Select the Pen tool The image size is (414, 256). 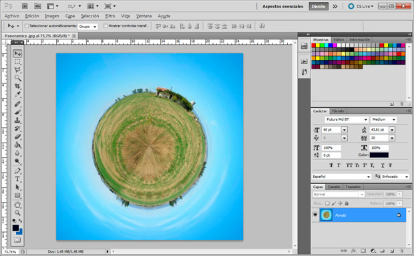click(x=17, y=171)
